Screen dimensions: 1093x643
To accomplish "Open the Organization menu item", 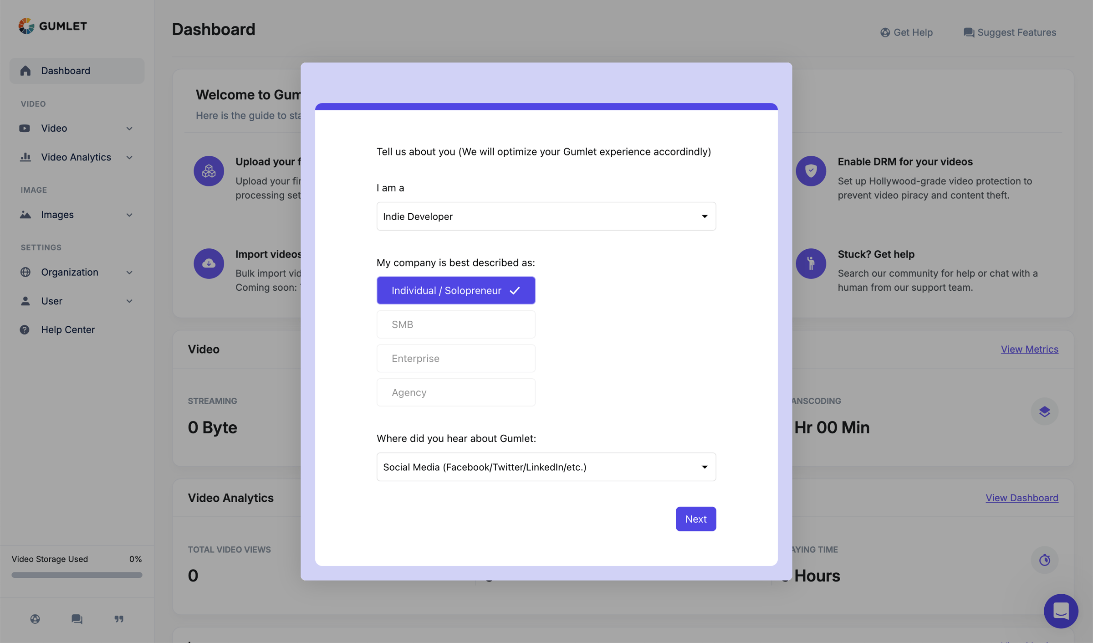I will coord(77,272).
